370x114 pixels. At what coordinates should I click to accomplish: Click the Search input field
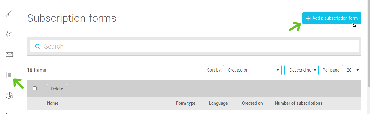pos(194,46)
